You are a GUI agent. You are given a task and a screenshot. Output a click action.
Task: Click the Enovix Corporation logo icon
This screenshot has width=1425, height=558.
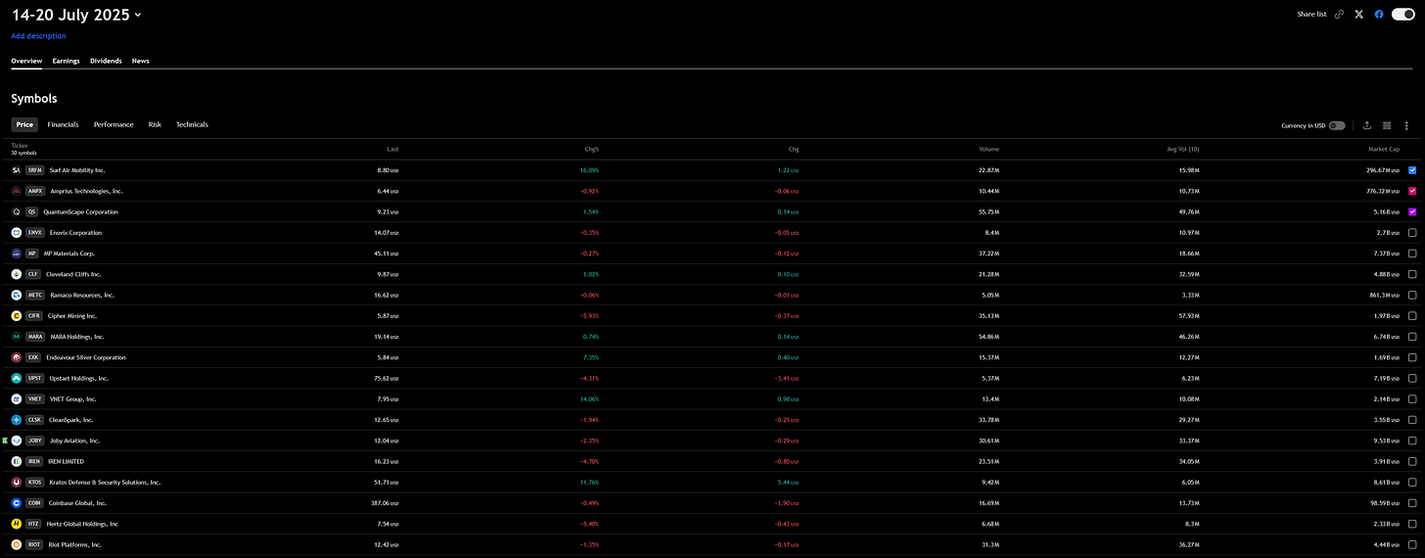[x=17, y=233]
